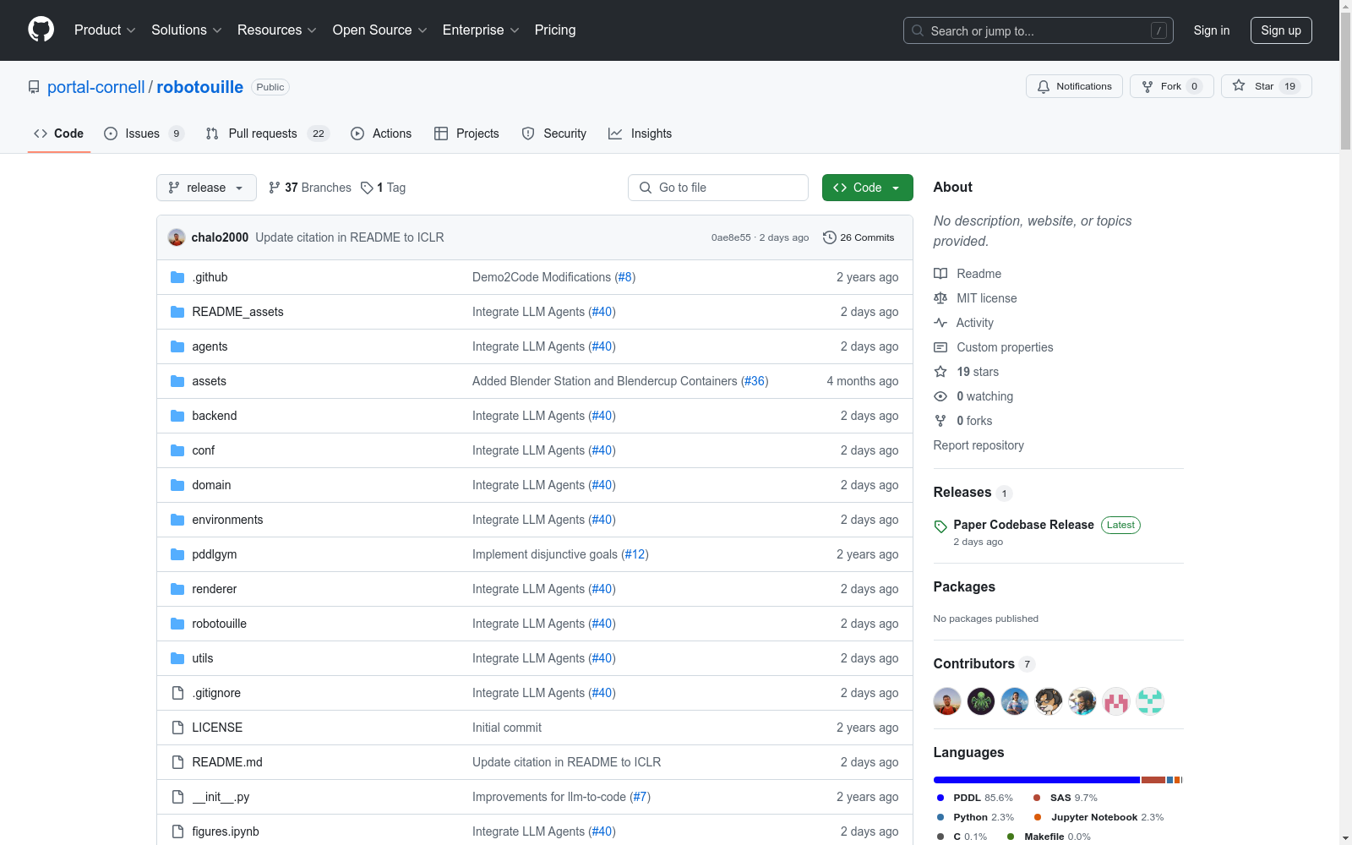
Task: Click the fork icon next to 0 forks
Action: click(x=940, y=421)
